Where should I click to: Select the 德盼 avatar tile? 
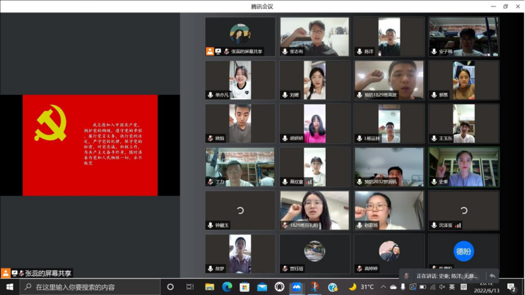(464, 251)
